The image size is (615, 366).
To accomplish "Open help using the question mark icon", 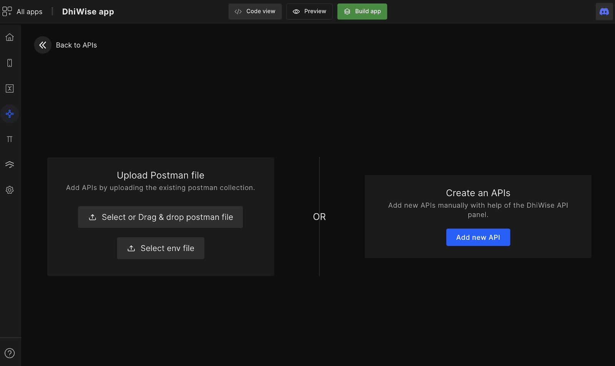I will tap(10, 353).
